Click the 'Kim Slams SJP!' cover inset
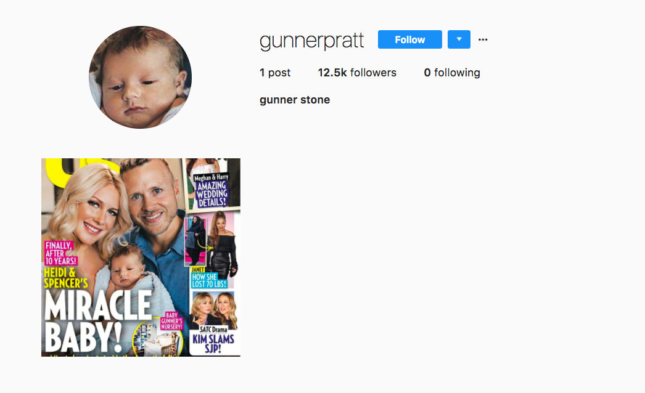 214,323
